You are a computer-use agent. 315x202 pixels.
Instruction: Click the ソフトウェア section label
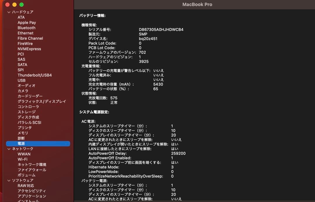tap(23, 180)
